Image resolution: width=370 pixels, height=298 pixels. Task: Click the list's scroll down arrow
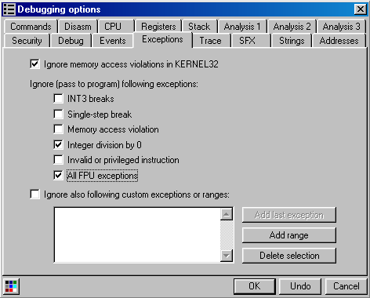(x=227, y=256)
